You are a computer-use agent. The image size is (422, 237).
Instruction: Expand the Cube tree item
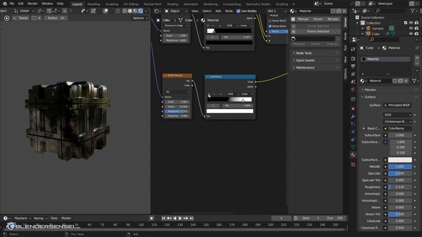pyautogui.click(x=363, y=34)
